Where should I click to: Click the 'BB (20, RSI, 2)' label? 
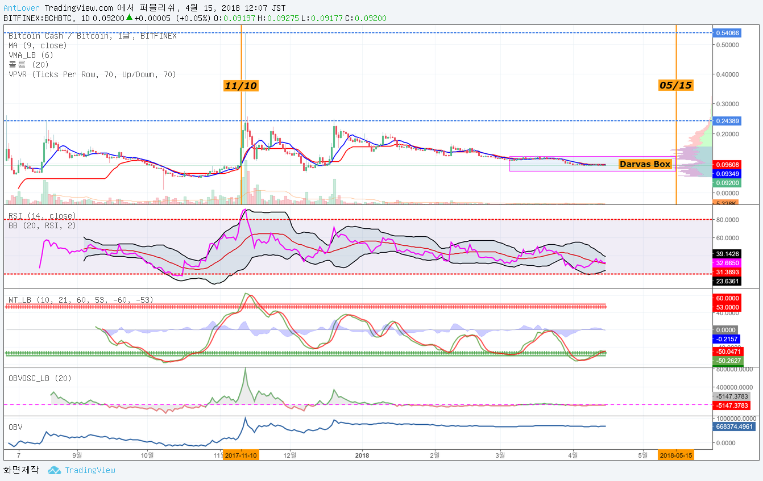42,225
